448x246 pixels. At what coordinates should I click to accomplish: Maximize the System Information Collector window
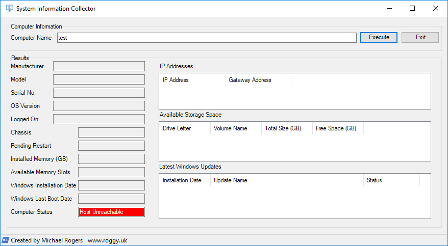coord(412,9)
